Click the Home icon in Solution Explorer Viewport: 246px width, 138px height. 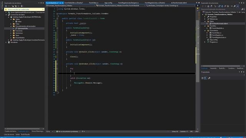click(208, 6)
